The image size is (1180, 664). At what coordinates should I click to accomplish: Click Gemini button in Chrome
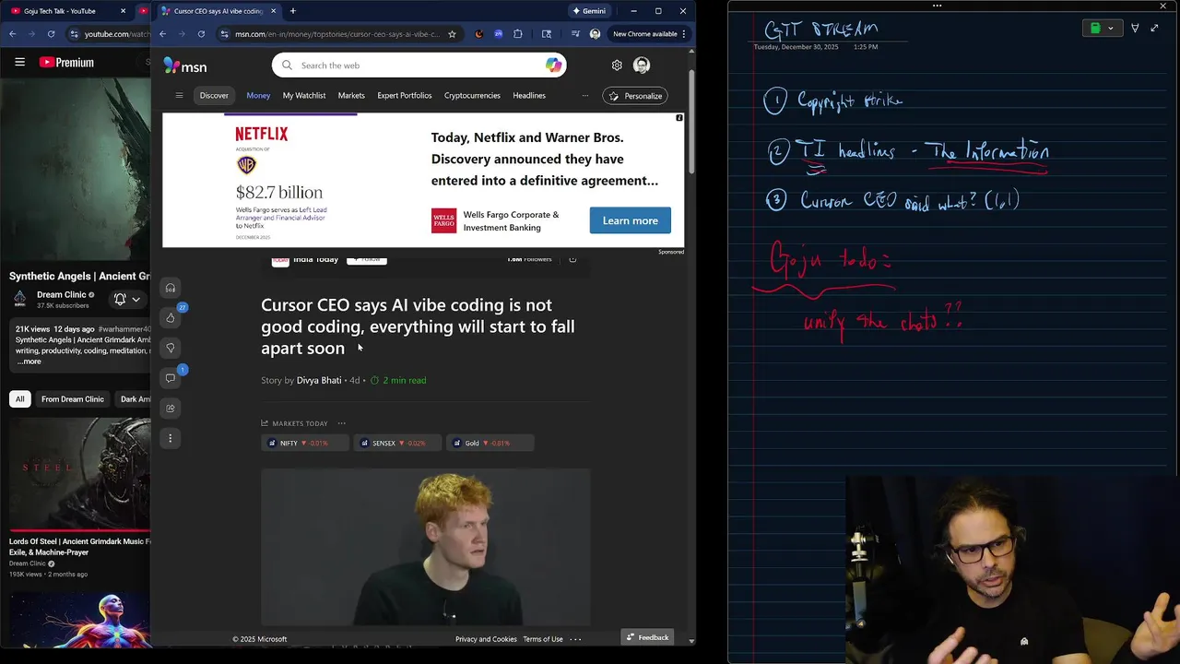click(x=589, y=11)
